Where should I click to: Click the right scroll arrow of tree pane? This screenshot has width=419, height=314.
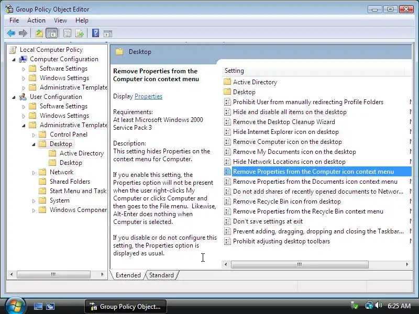tap(102, 274)
